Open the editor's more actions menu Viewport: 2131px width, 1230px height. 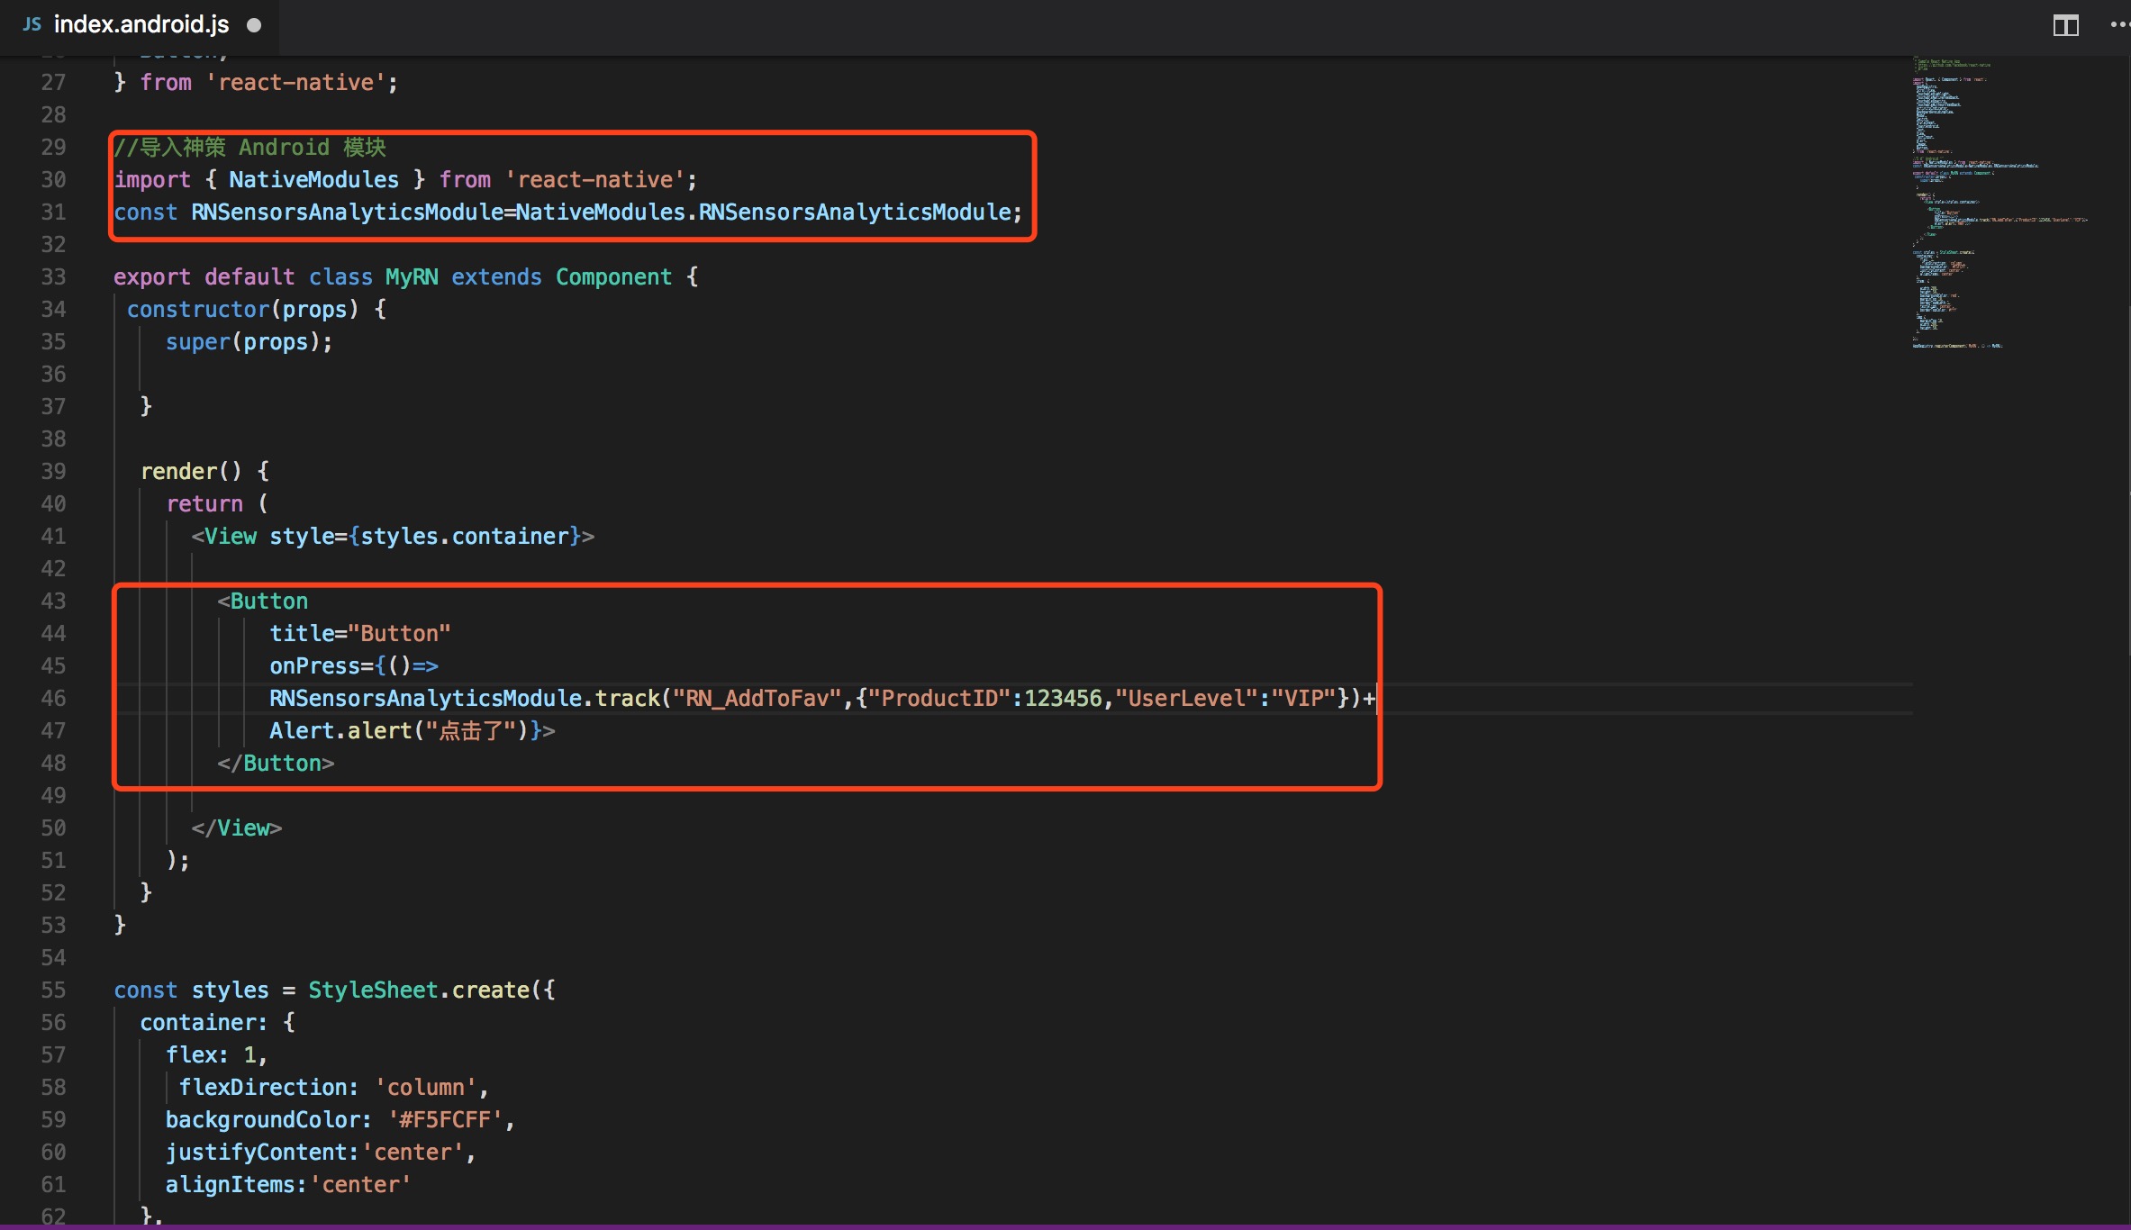pos(2119,25)
